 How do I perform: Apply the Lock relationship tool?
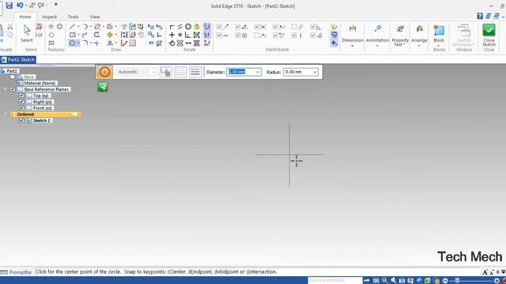pyautogui.click(x=197, y=27)
